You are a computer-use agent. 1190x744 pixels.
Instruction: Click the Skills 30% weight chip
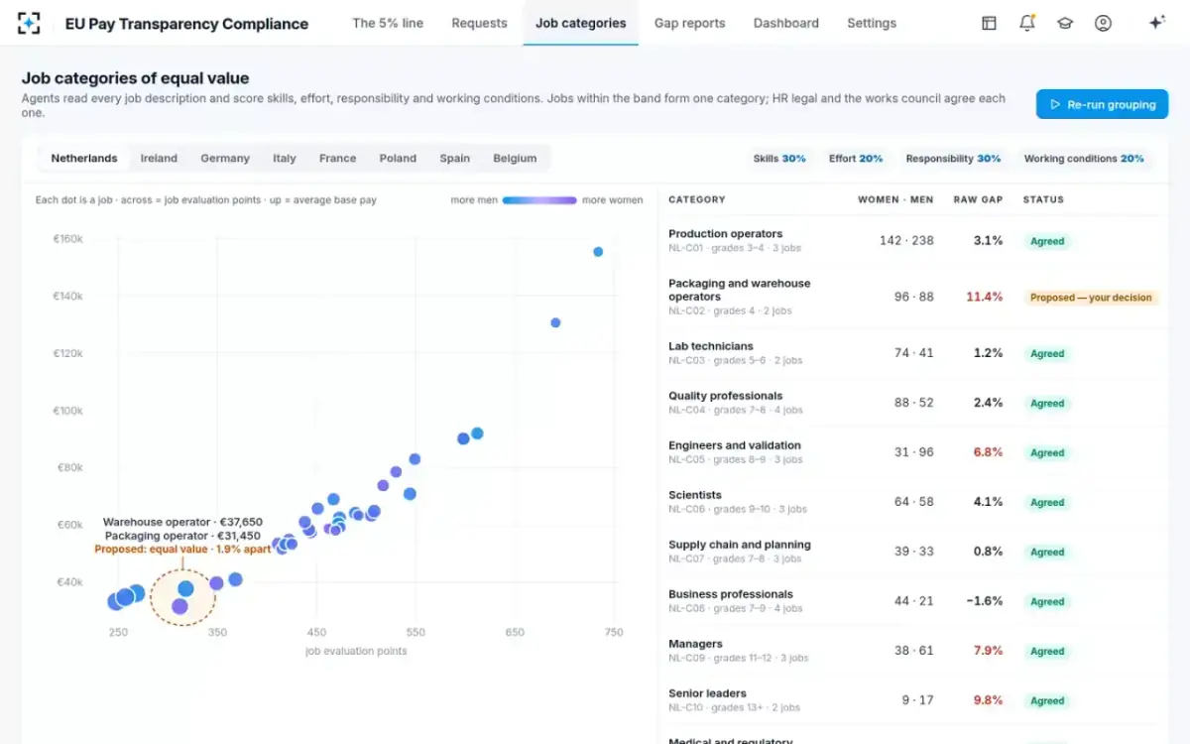779,159
